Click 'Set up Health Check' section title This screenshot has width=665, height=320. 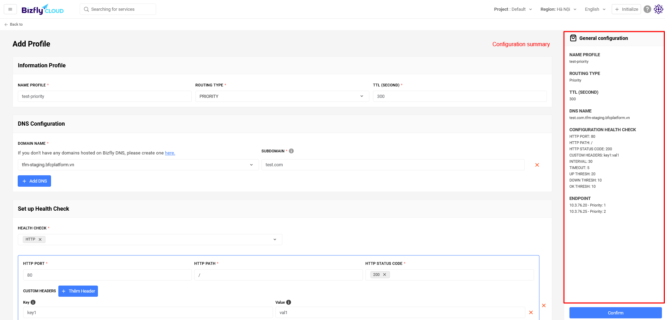(43, 209)
